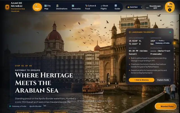180x113 pixels.
Task: Click the GPS value 18.9220° N, 72.8347° E
Action: point(135,42)
